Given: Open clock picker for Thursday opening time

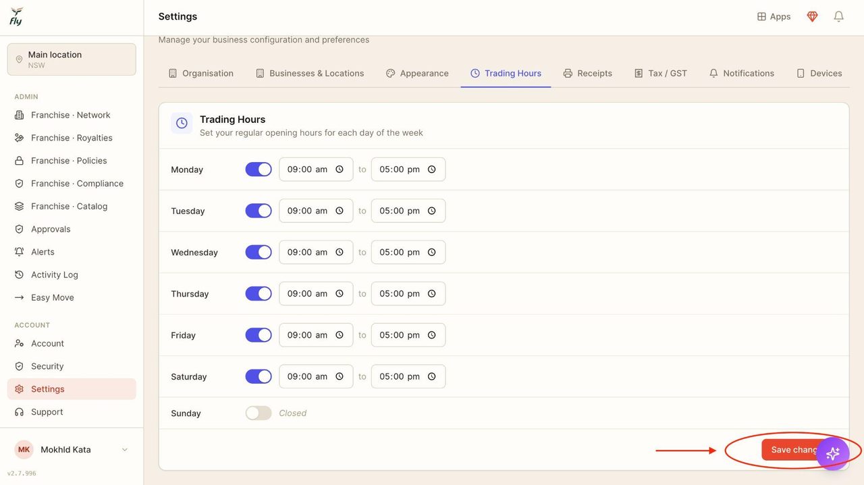Looking at the screenshot, I should point(340,294).
